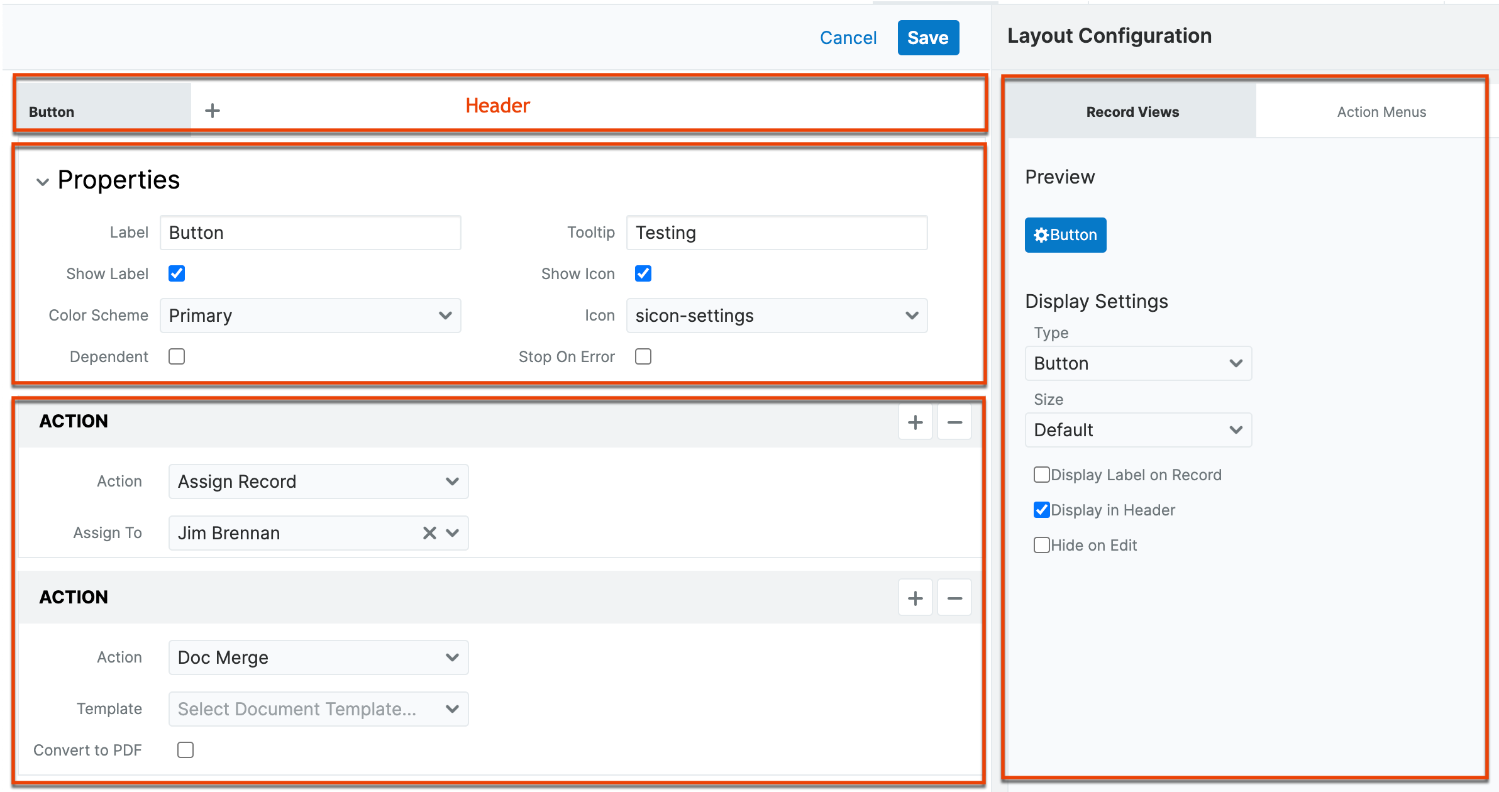Open the Select Document Template dropdown
This screenshot has width=1499, height=792.
318,708
